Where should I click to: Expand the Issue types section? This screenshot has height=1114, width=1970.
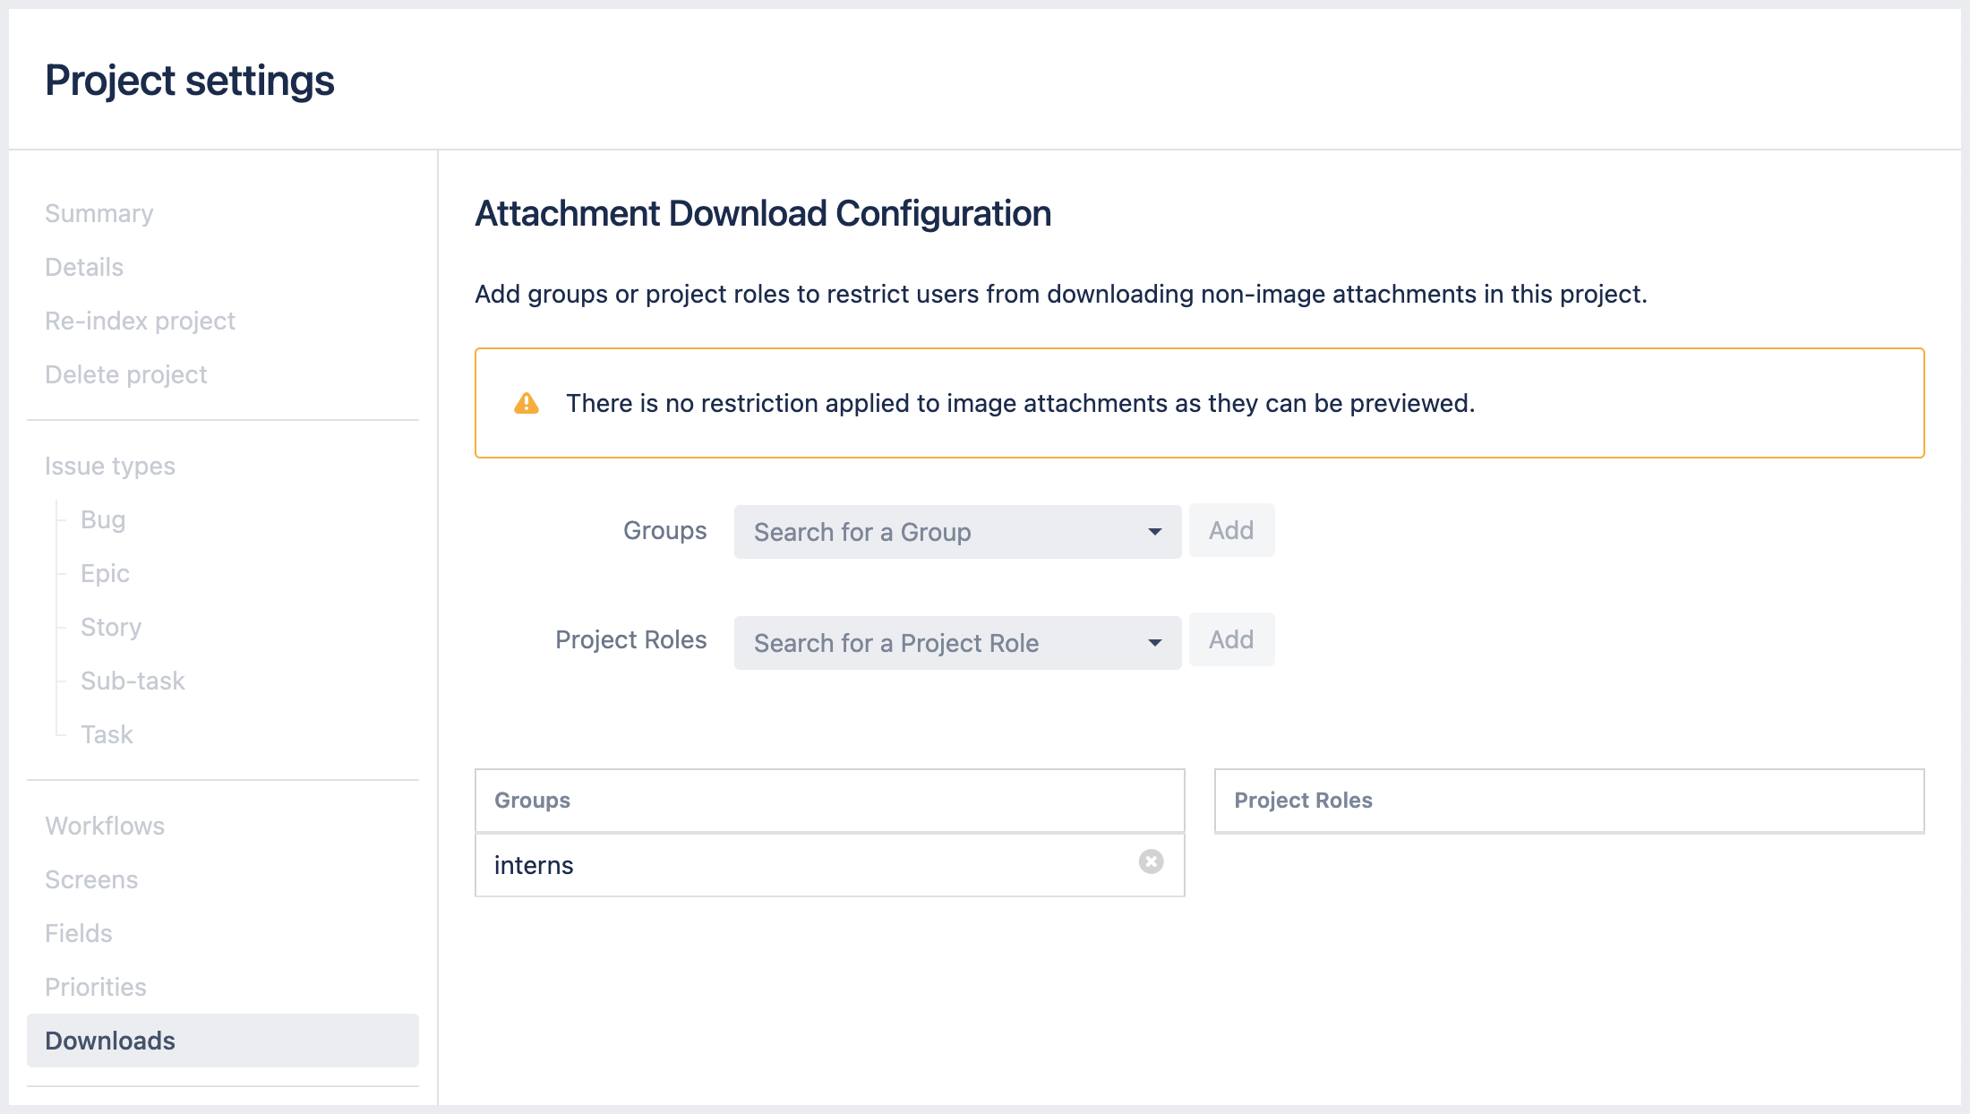109,466
